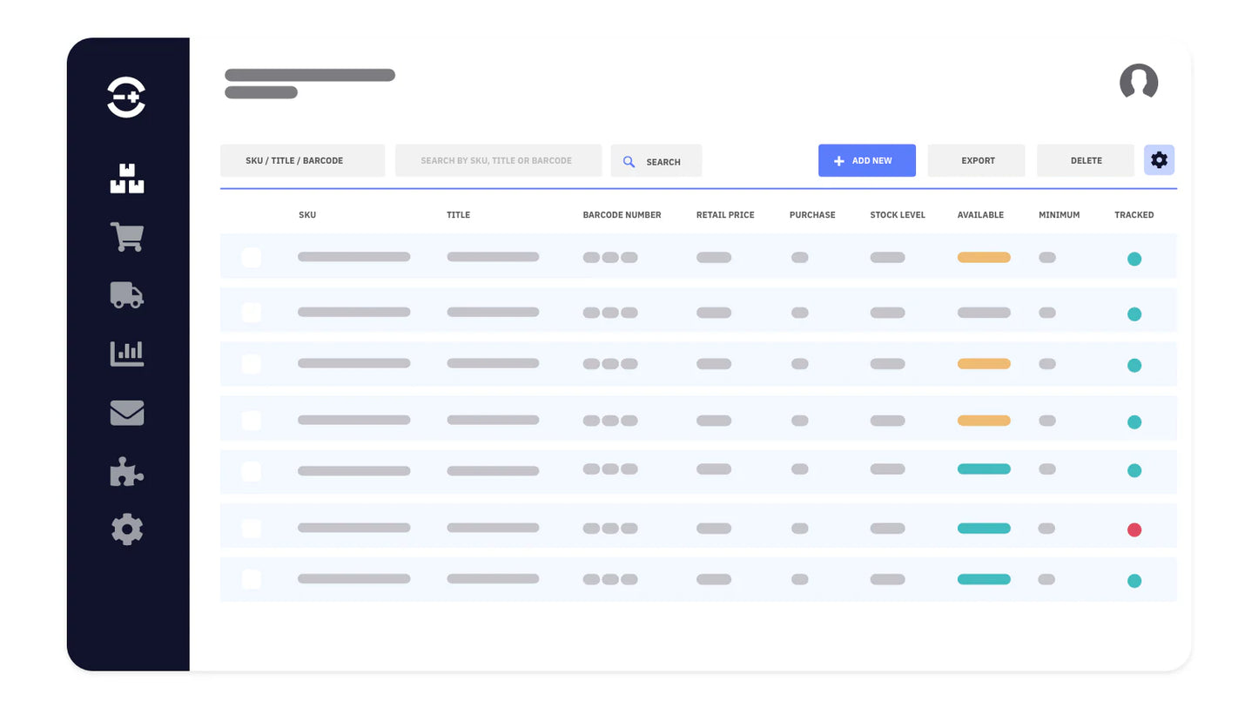Click inside the search by SKU input field

(x=498, y=160)
